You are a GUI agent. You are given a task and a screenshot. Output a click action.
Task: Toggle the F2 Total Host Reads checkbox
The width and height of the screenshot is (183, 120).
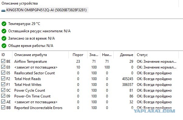pos(3,79)
